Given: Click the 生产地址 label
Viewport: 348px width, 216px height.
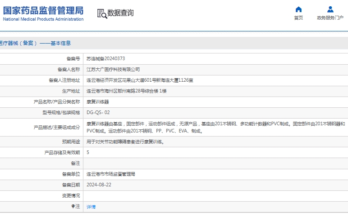Looking at the screenshot, I should (x=71, y=91).
